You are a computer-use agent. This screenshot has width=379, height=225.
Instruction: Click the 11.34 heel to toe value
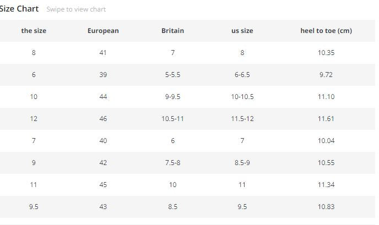pyautogui.click(x=326, y=185)
